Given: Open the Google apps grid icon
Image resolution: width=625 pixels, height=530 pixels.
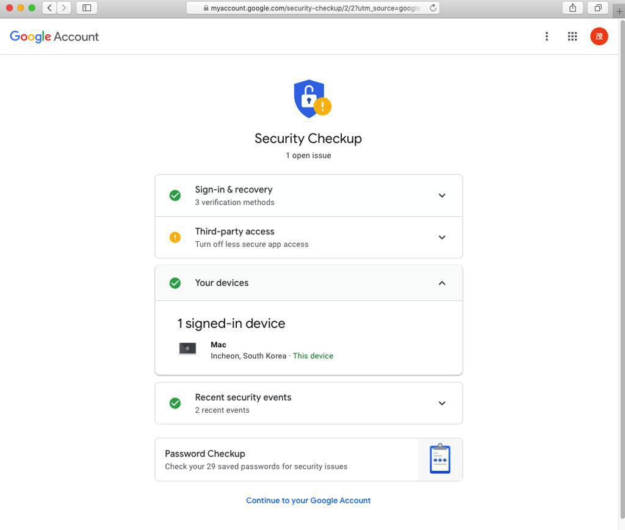Looking at the screenshot, I should pos(572,37).
